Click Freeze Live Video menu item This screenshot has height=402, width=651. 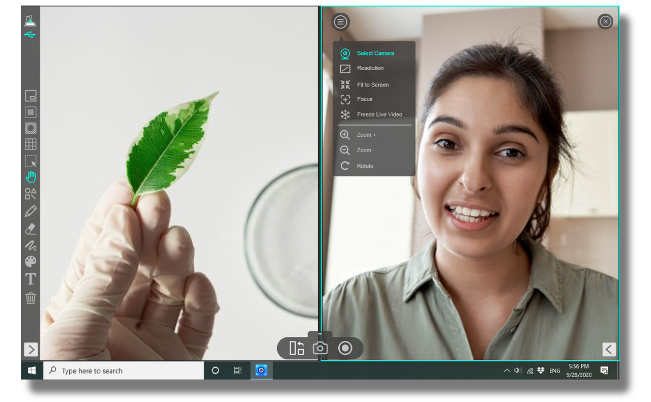[x=379, y=114]
